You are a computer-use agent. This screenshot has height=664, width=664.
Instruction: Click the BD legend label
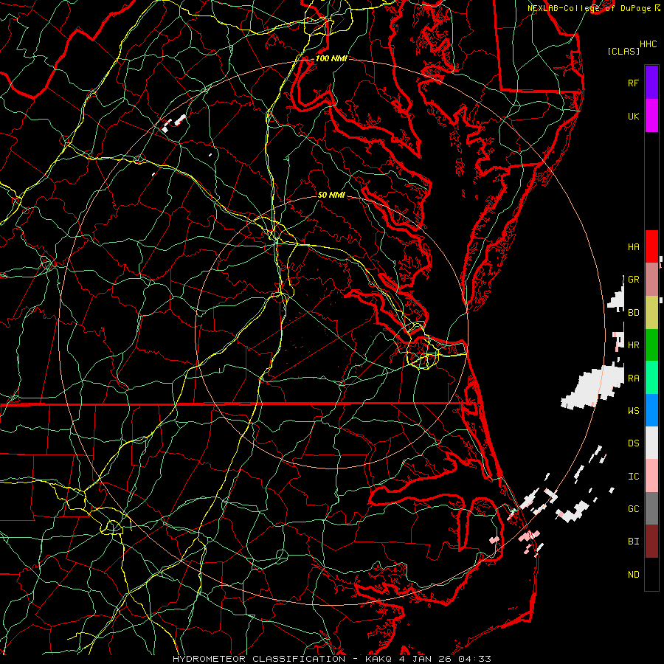point(633,313)
